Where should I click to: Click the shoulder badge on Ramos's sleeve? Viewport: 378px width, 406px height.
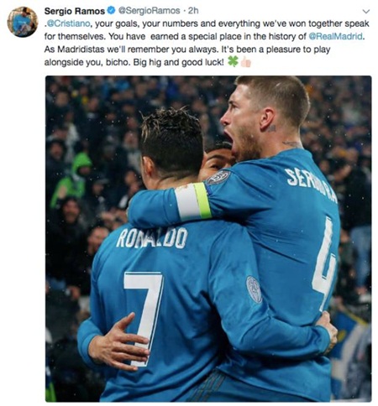tap(218, 177)
